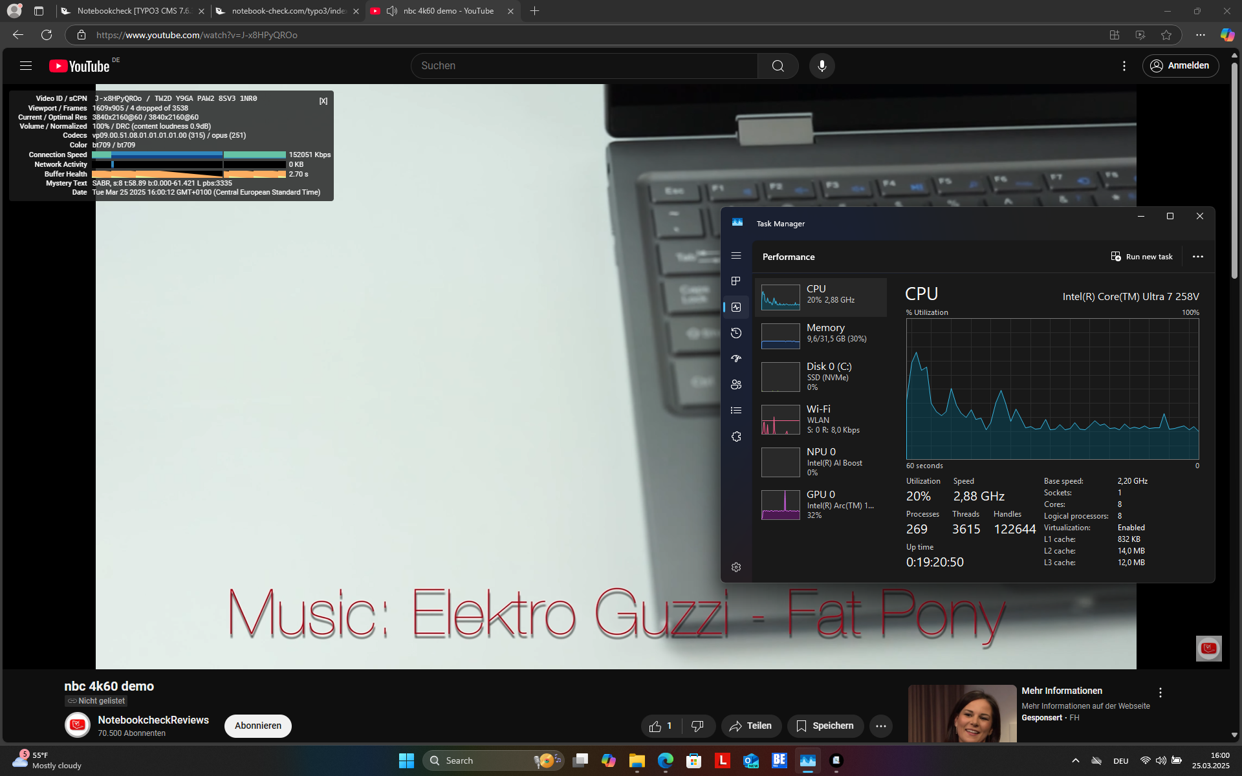
Task: Click Run new task button
Action: pyautogui.click(x=1142, y=257)
